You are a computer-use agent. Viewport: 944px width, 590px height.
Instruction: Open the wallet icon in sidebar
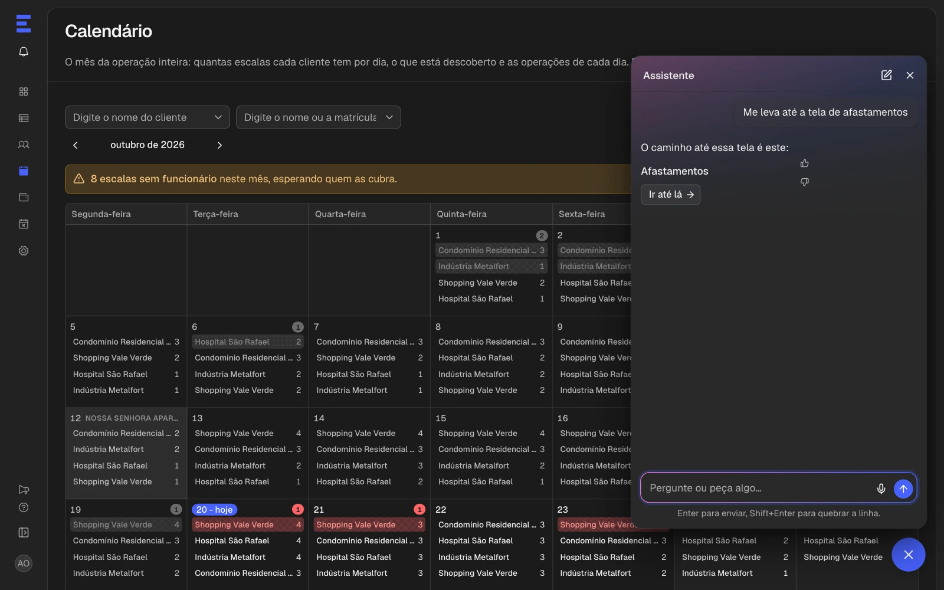coord(24,198)
